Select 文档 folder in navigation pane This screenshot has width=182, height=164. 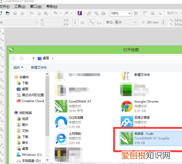[23, 131]
